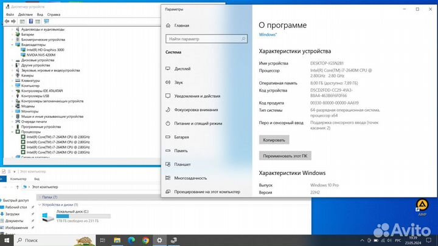Select the Биометрические устройства category label
438x246 pixels.
tap(43, 39)
